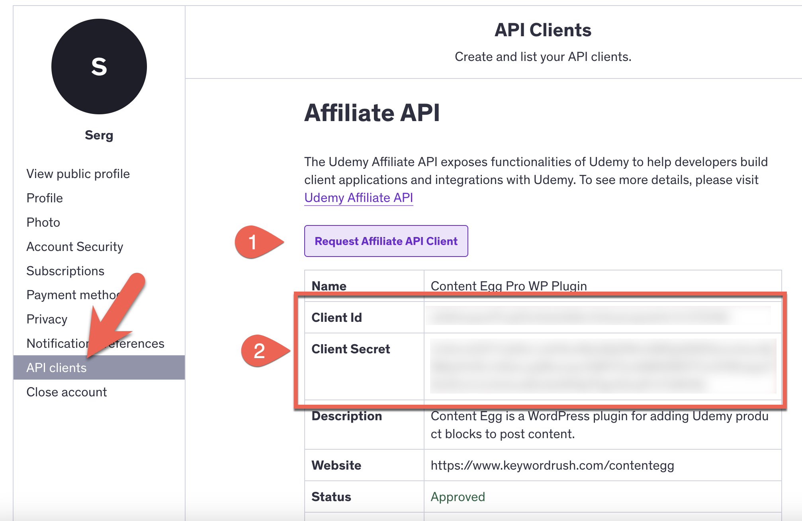The image size is (802, 521).
Task: Click the Content Egg Pro WP Plugin name
Action: pyautogui.click(x=509, y=286)
